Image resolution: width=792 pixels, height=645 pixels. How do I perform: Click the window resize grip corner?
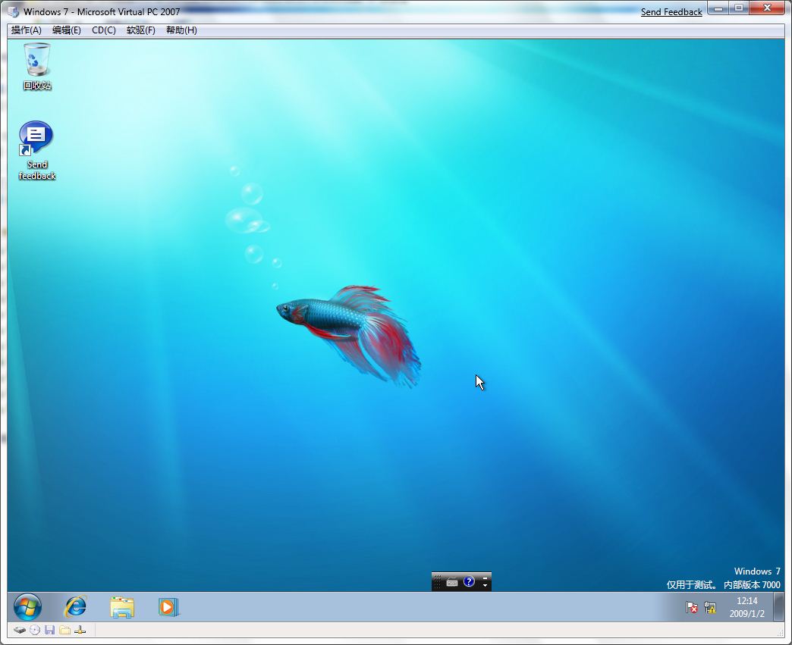[x=781, y=633]
